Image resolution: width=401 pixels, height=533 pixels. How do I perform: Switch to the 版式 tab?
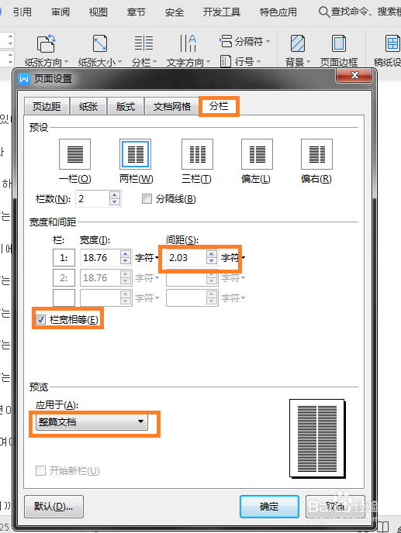tap(126, 107)
